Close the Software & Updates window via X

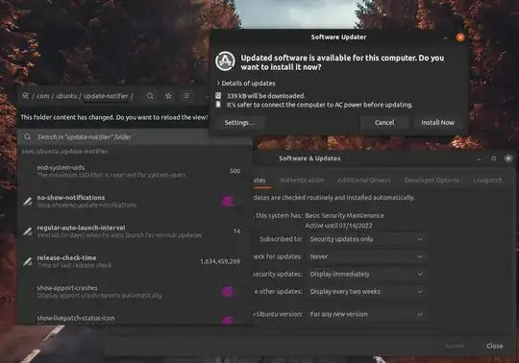click(508, 158)
